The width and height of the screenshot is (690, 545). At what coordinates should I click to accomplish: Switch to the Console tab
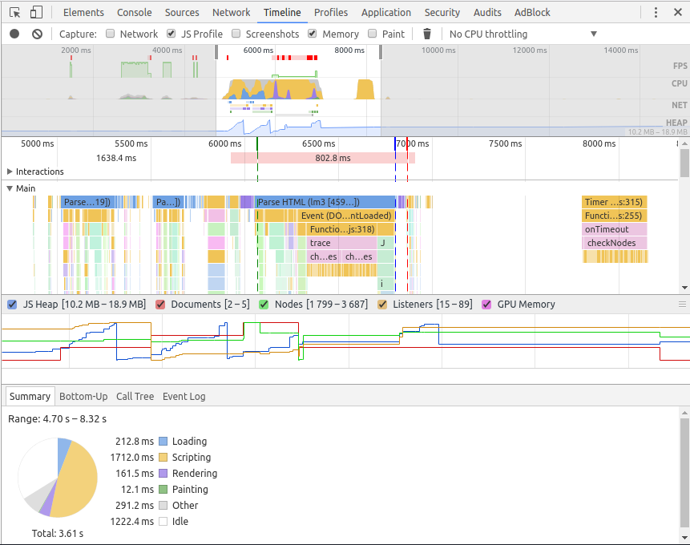point(134,12)
